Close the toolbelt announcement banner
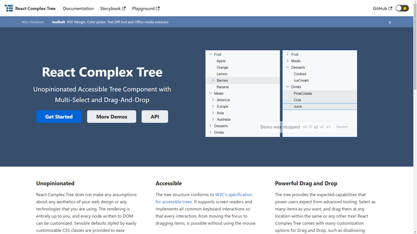Image resolution: width=417 pixels, height=234 pixels. (390, 22)
